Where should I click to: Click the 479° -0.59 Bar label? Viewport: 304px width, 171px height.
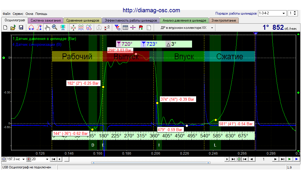170,130
